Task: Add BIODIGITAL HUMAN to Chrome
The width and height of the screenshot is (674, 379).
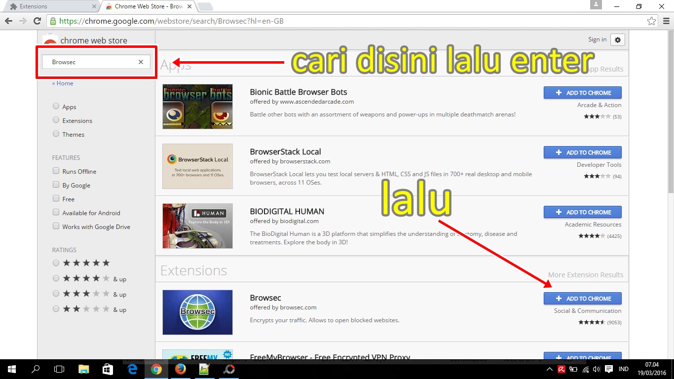Action: pyautogui.click(x=582, y=212)
